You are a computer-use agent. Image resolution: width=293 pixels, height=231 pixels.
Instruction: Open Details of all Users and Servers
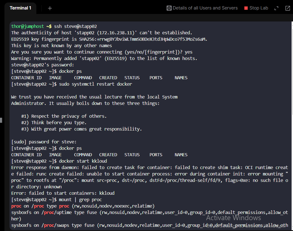pyautogui.click(x=202, y=8)
